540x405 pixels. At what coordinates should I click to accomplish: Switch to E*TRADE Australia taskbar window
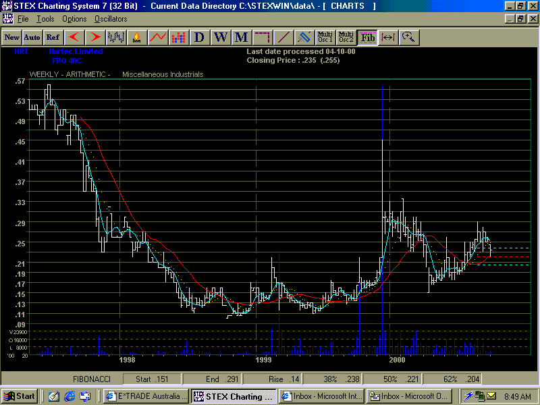tap(146, 396)
